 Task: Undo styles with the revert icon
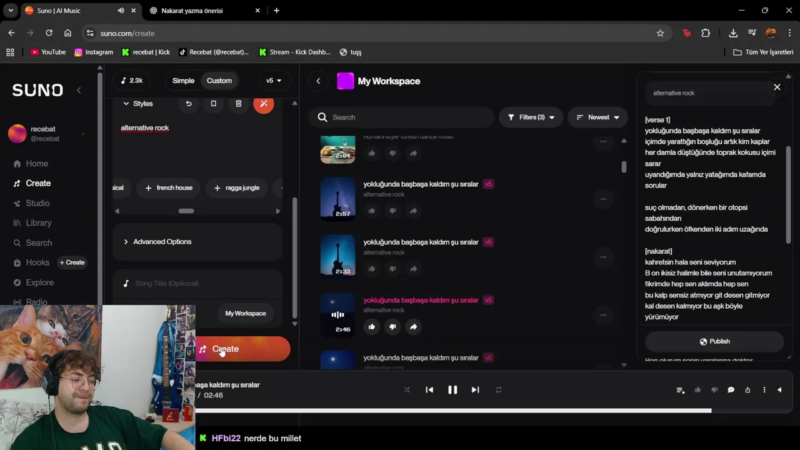[x=189, y=104]
